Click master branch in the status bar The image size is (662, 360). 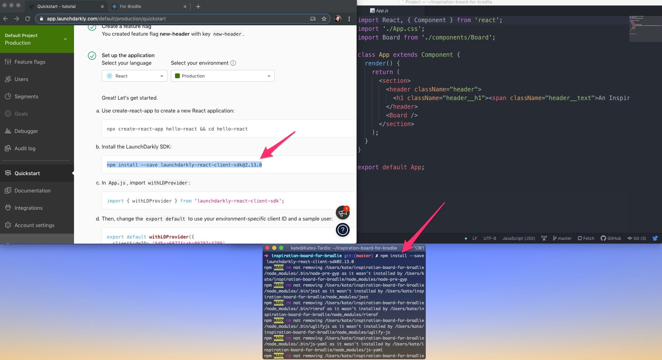pyautogui.click(x=562, y=238)
